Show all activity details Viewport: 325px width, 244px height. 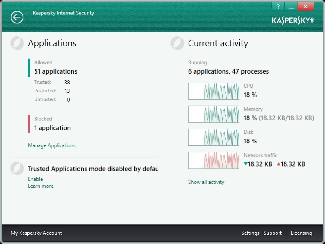click(206, 182)
